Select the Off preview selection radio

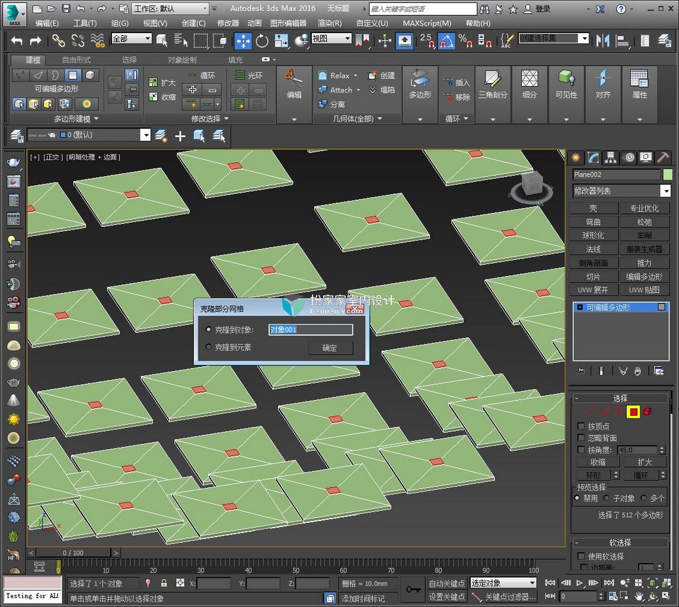coord(577,498)
